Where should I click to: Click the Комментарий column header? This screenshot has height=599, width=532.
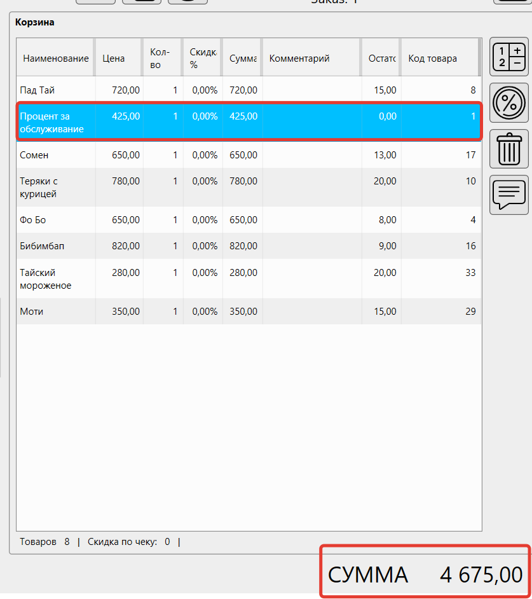(x=299, y=59)
